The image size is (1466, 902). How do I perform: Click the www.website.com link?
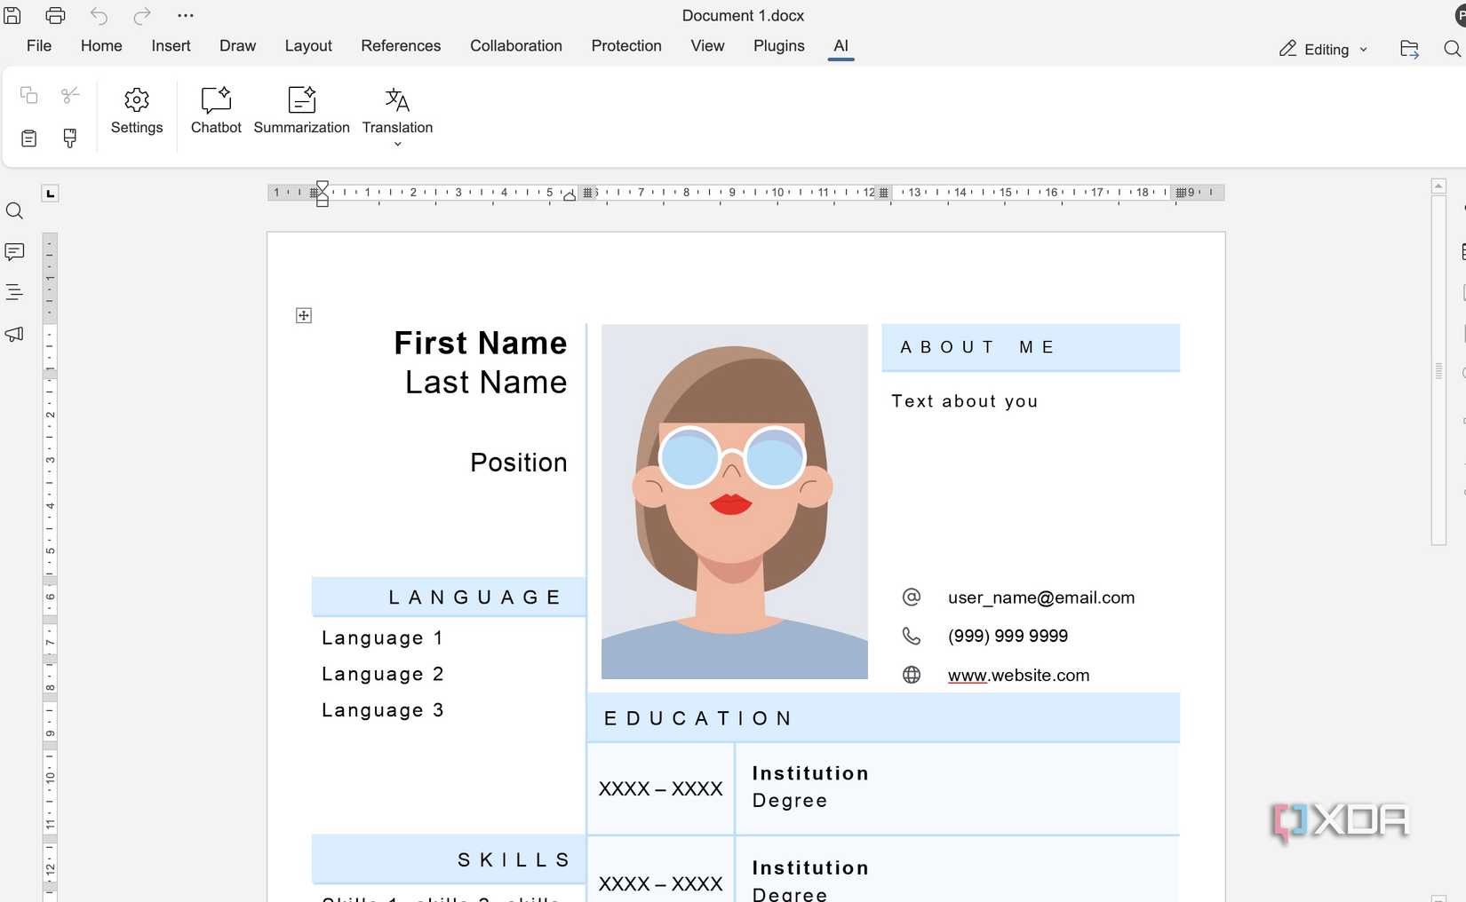coord(1018,676)
